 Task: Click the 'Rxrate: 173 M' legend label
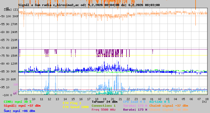click(135, 110)
